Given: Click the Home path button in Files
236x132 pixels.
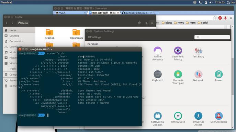Looking at the screenshot, I should pos(23,23).
